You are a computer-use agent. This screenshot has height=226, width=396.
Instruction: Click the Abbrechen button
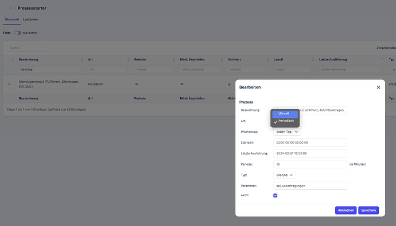point(345,210)
